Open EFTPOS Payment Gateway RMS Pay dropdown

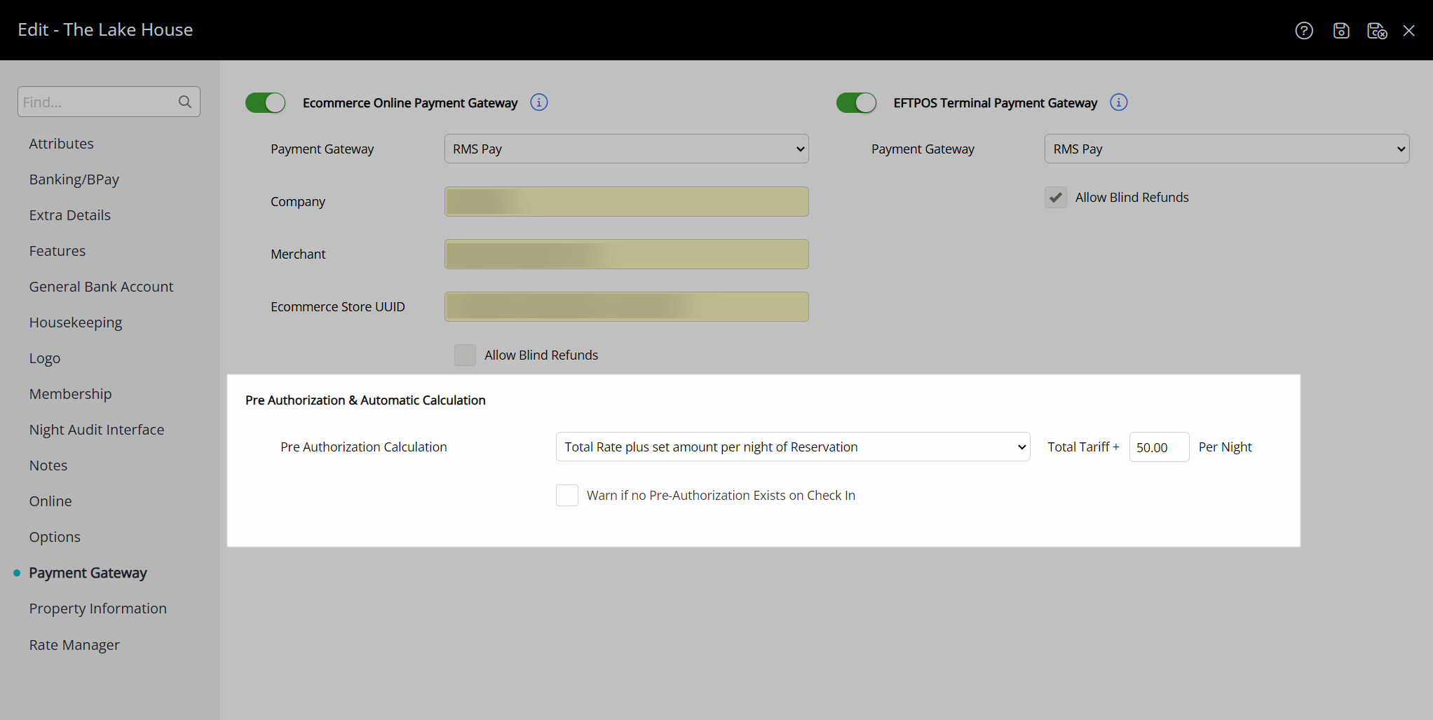tap(1227, 149)
